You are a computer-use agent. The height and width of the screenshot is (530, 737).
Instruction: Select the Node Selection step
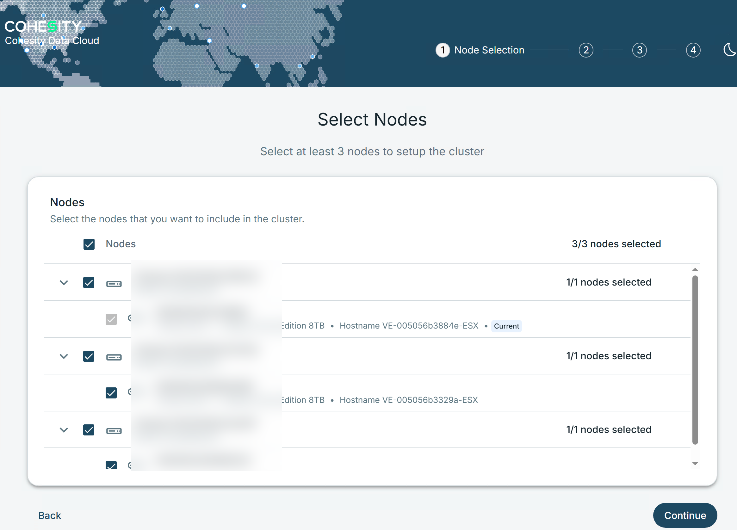pyautogui.click(x=480, y=50)
